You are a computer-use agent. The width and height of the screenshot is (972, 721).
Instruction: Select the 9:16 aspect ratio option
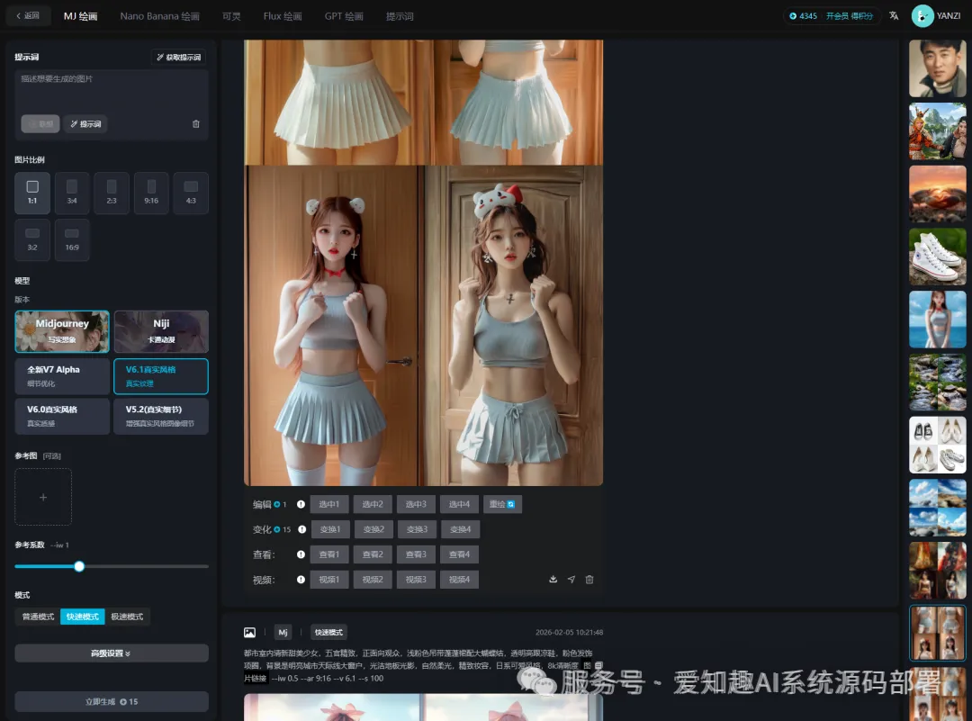tap(151, 193)
